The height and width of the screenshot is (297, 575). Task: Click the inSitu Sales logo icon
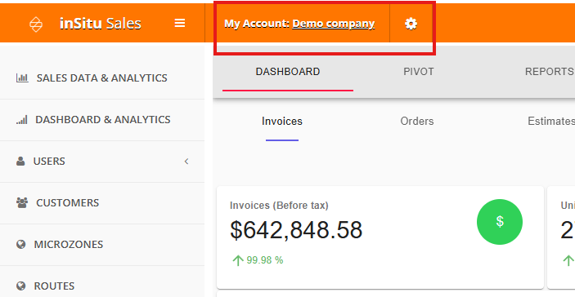(36, 24)
